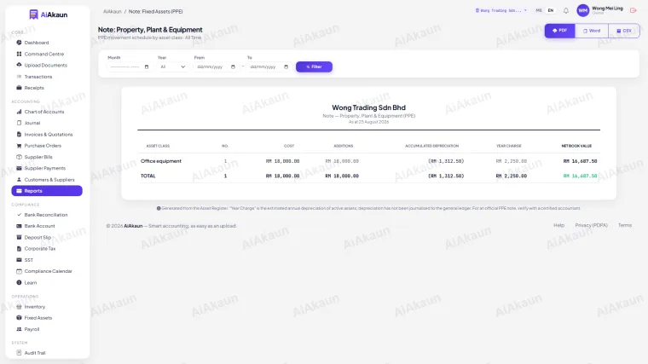Export report as PDF
This screenshot has height=364, width=648.
pos(559,31)
